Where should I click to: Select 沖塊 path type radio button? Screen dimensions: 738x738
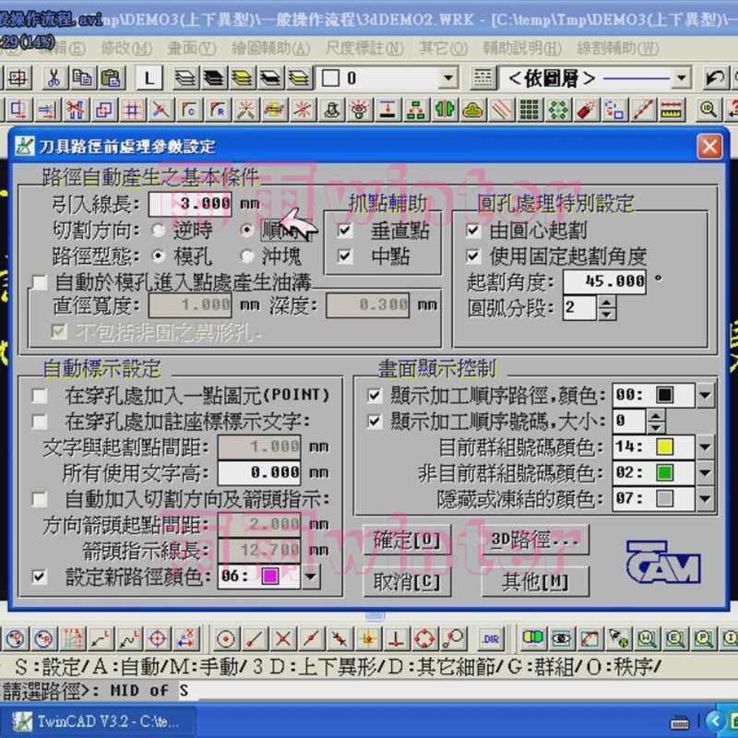coord(247,256)
